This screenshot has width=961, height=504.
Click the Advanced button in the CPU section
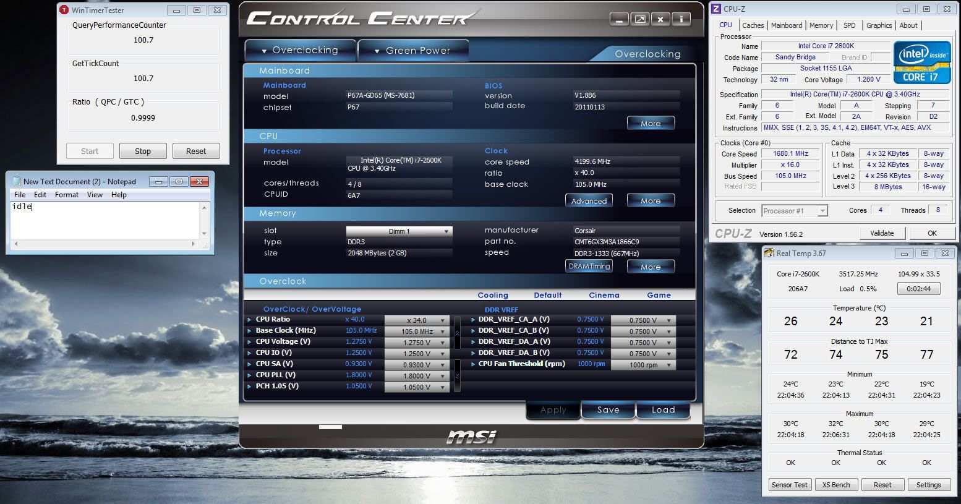click(589, 200)
